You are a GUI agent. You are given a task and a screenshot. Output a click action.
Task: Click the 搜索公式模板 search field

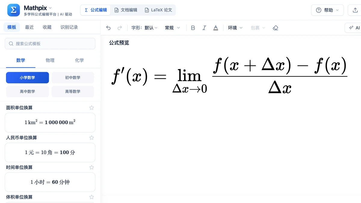[x=50, y=44]
